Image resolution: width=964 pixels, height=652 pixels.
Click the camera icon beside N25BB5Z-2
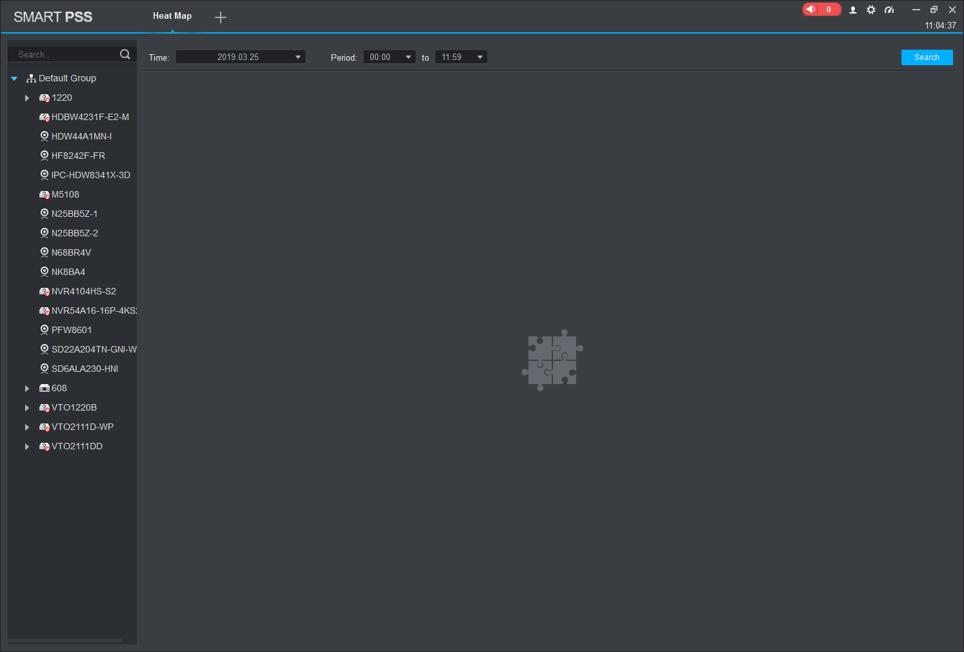pyautogui.click(x=45, y=233)
